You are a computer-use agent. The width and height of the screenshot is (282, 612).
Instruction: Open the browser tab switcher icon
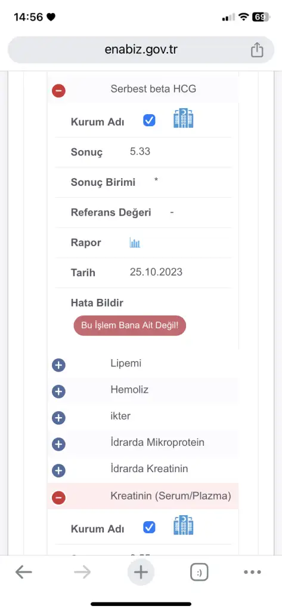pos(199,573)
